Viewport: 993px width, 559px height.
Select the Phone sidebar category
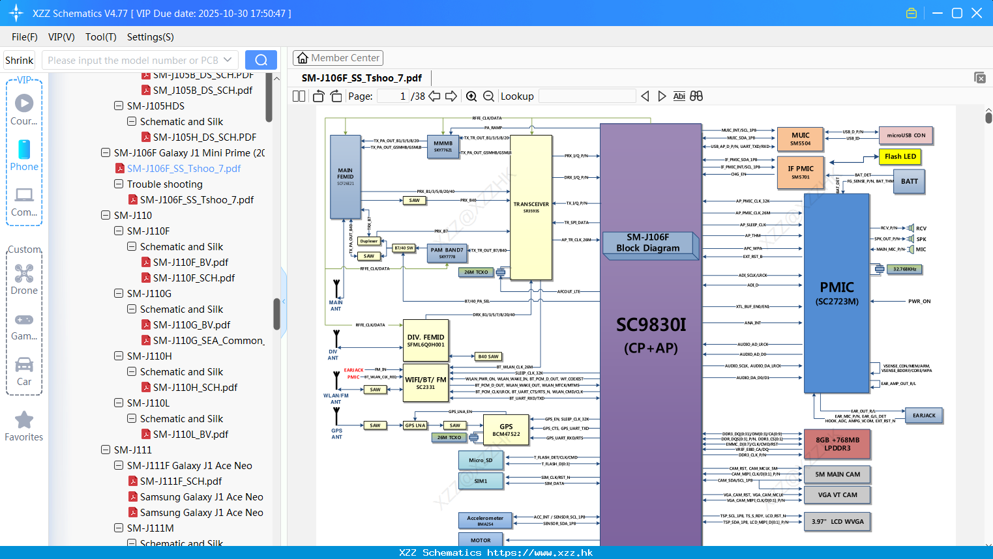[24, 156]
